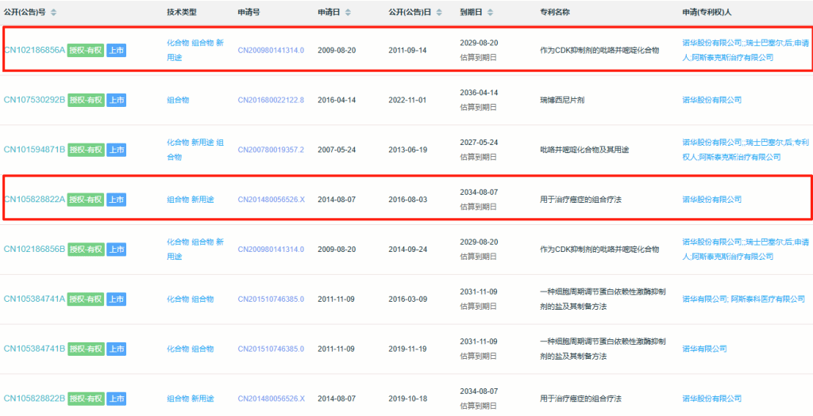This screenshot has height=416, width=813.
Task: Click the 申请(专利权)人 column header
Action: (x=707, y=13)
